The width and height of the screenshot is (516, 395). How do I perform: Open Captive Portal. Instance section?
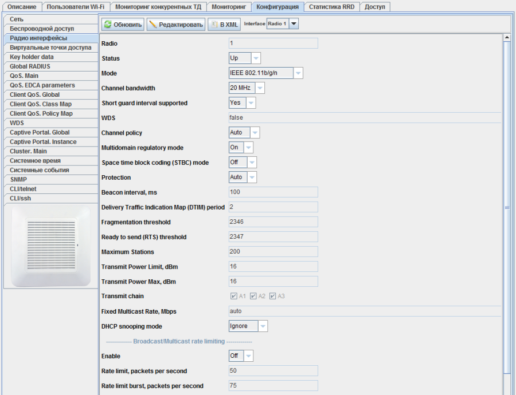pos(51,141)
